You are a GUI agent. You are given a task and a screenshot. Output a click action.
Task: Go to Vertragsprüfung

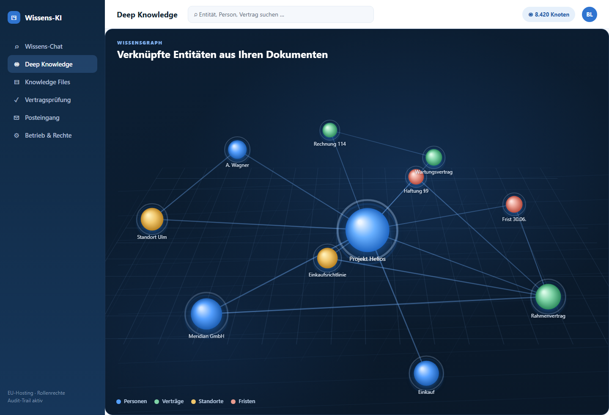click(52, 100)
